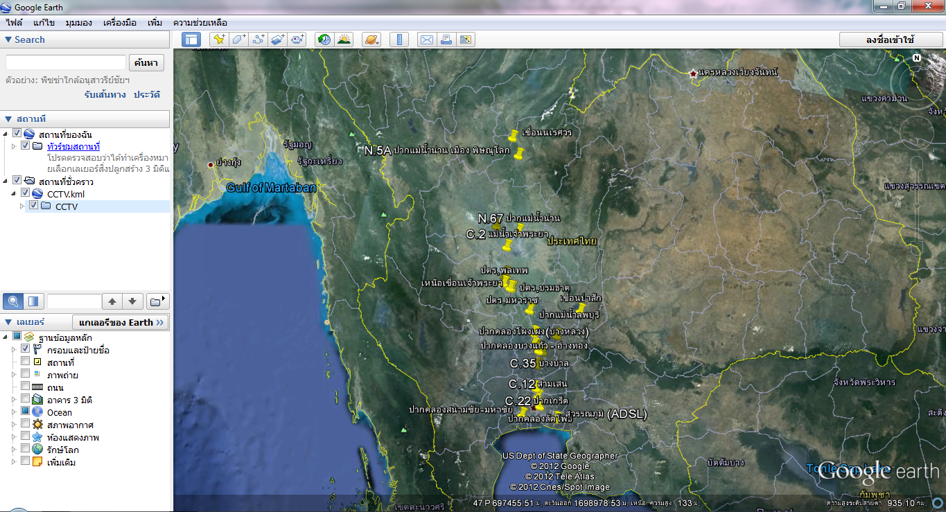Start recording a tour
Viewport: 946px width, 512px height.
coord(297,39)
